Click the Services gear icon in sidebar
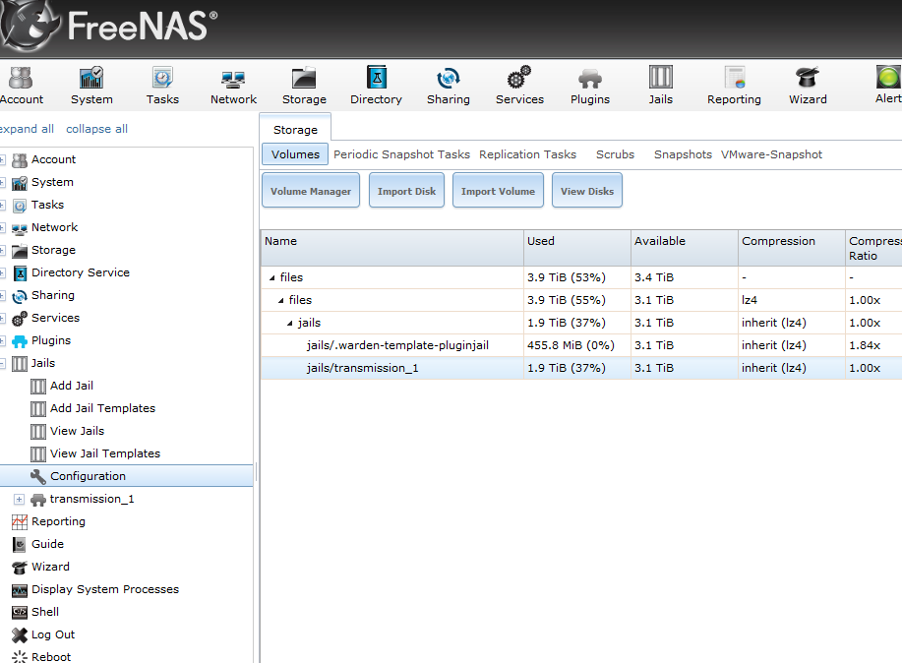 [x=20, y=319]
